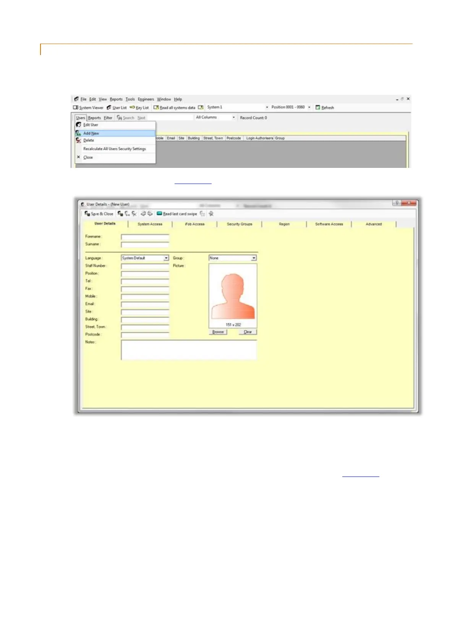Click the user picture placeholder
The image size is (455, 644).
click(233, 296)
